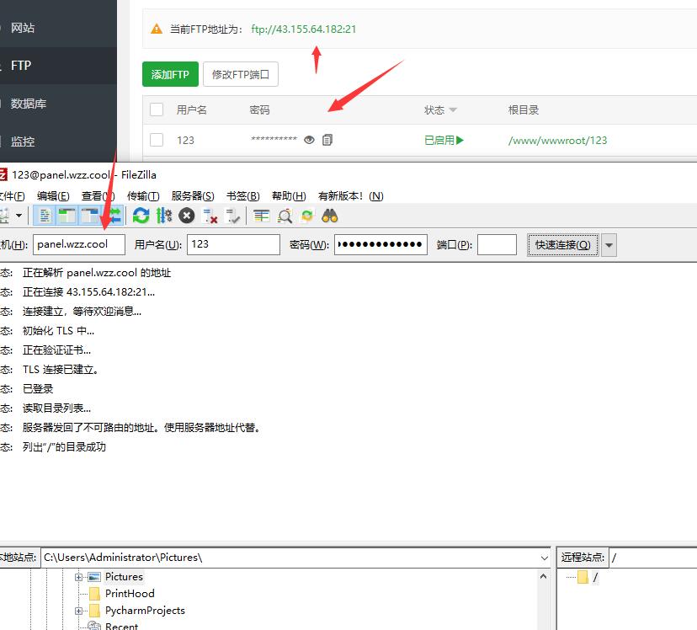Open the 传输(T) menu
Image resolution: width=697 pixels, height=630 pixels.
(143, 196)
